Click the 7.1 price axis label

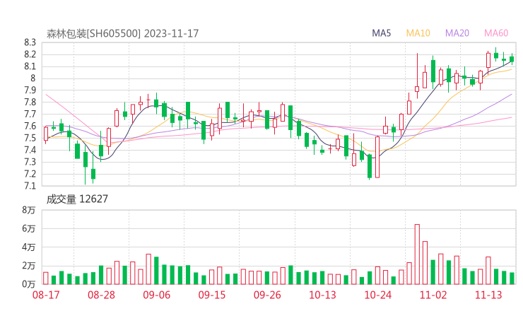point(30,186)
